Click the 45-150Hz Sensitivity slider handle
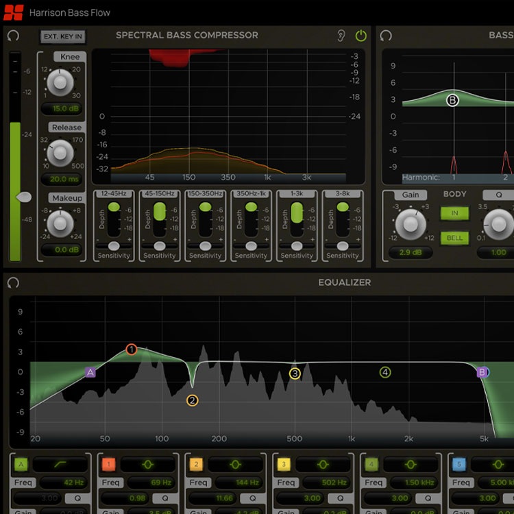 (160, 246)
